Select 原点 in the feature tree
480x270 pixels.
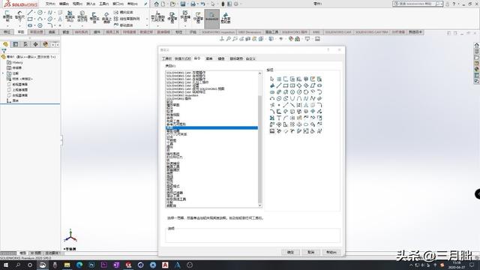point(15,100)
